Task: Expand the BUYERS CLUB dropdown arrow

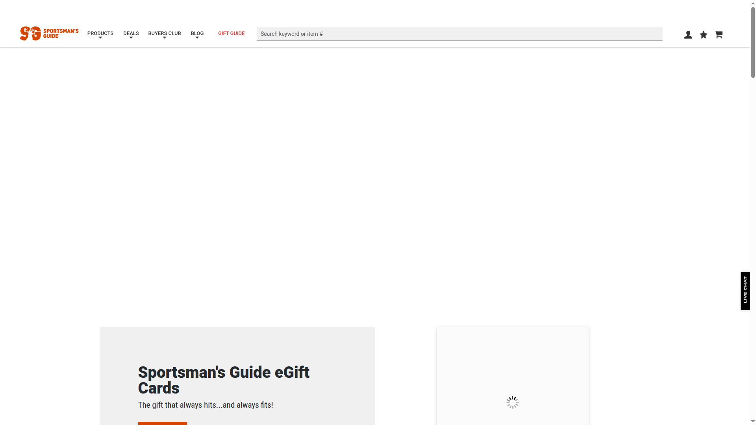Action: click(x=165, y=39)
